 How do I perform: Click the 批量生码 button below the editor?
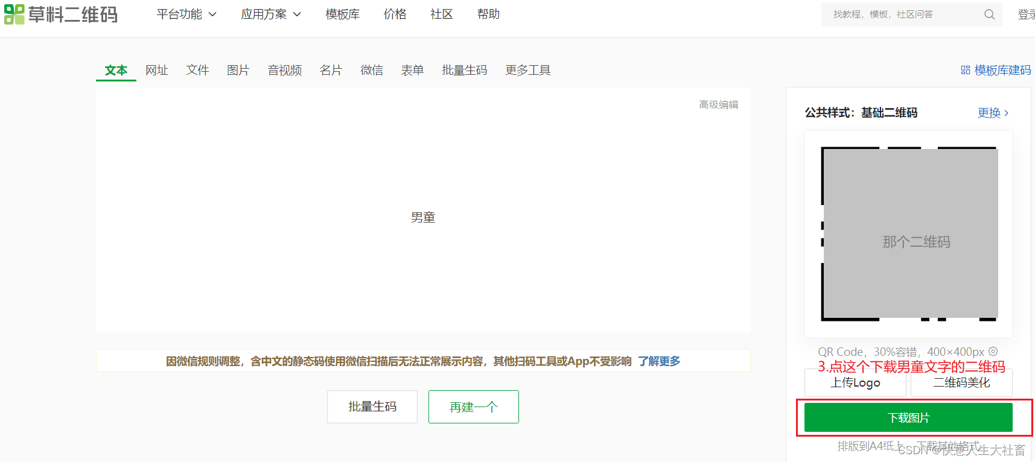pyautogui.click(x=372, y=407)
